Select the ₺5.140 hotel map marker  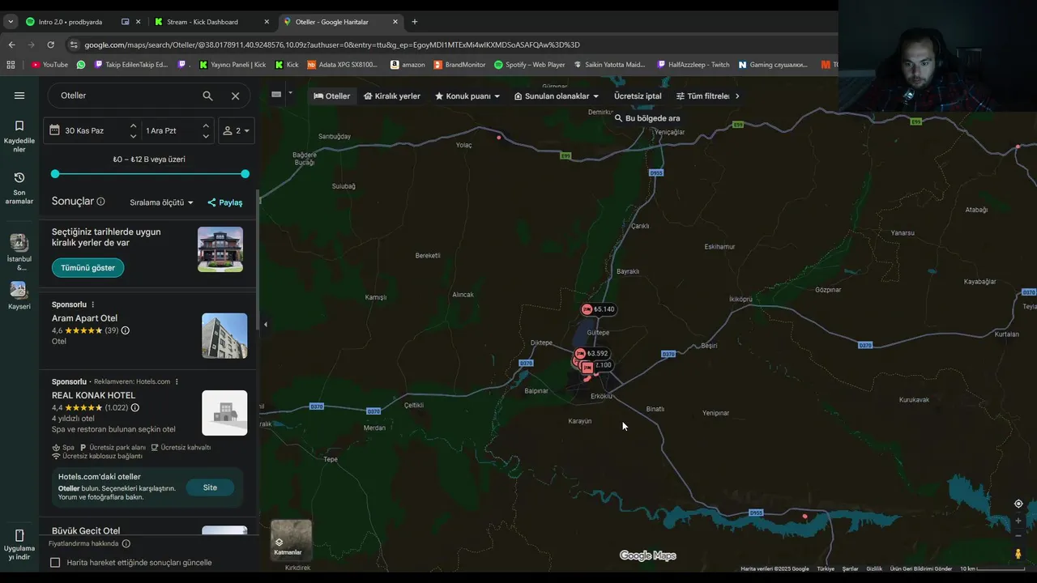pos(598,309)
